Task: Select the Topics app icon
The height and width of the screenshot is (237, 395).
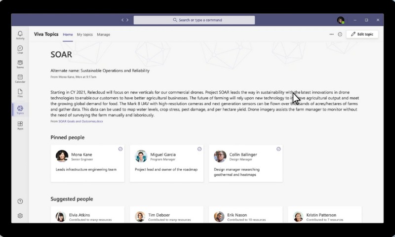Action: pyautogui.click(x=20, y=110)
